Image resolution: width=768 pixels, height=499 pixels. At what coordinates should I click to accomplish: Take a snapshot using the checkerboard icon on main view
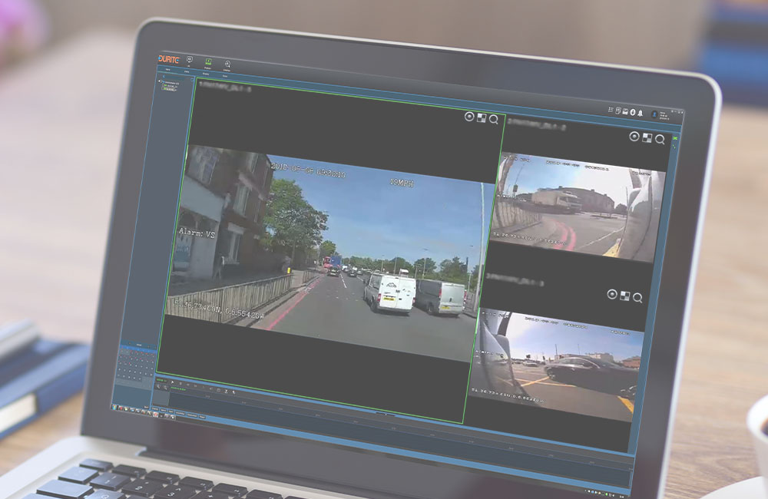click(482, 119)
